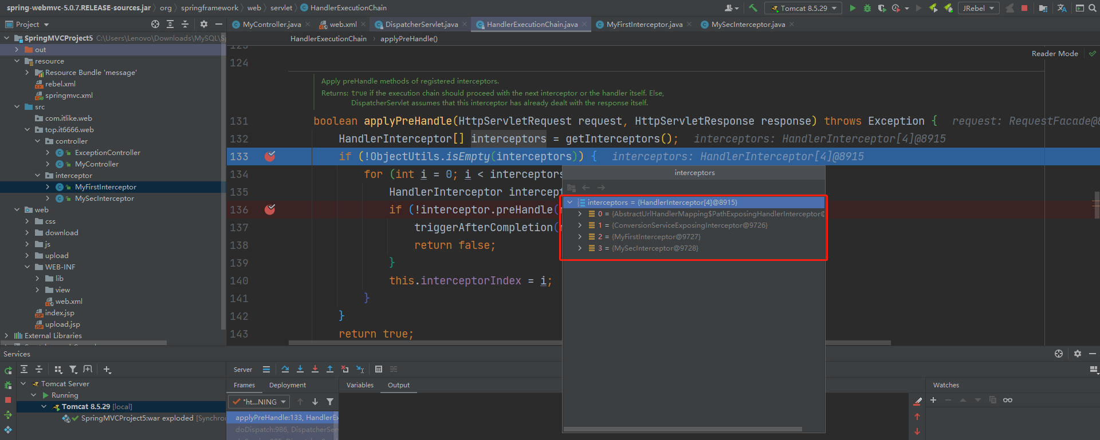This screenshot has width=1100, height=440.
Task: Expand element 2 MyFirstInterceptor in popup
Action: tap(580, 237)
